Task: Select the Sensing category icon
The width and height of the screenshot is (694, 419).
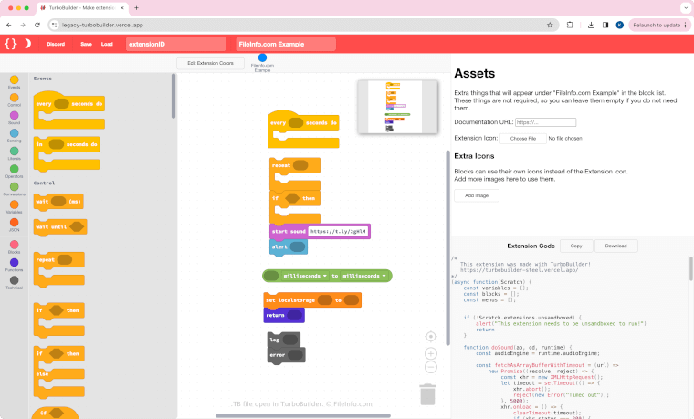Action: tap(14, 133)
